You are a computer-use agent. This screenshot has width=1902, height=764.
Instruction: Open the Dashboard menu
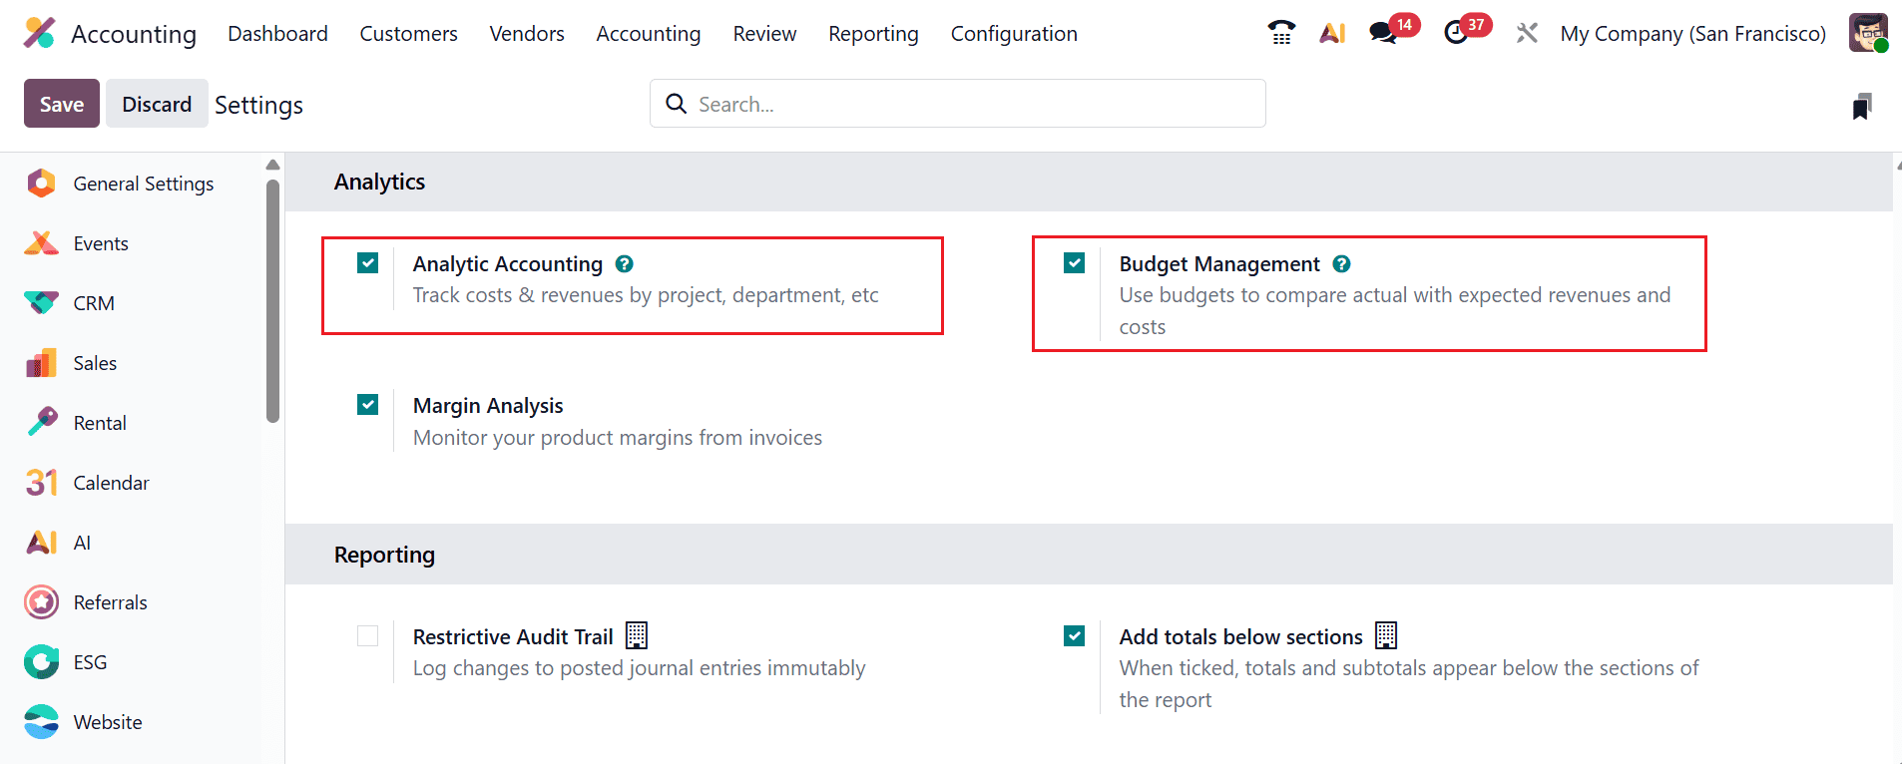277,34
